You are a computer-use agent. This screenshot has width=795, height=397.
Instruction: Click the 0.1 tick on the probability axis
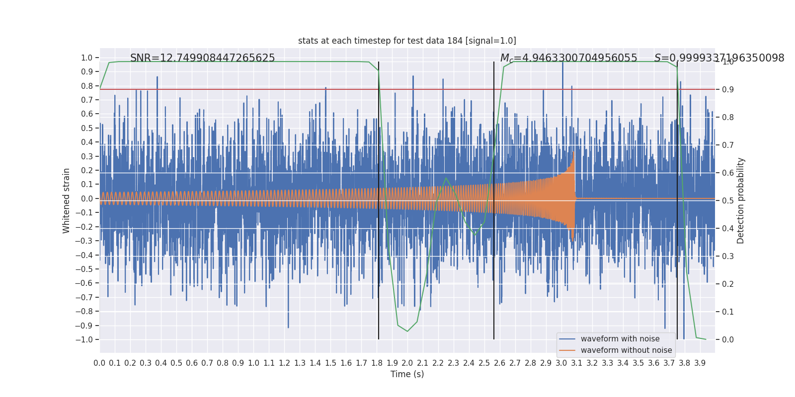(728, 312)
